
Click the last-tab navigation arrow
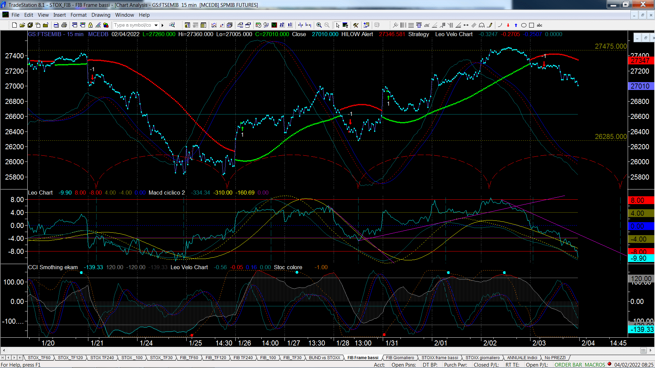[x=20, y=358]
